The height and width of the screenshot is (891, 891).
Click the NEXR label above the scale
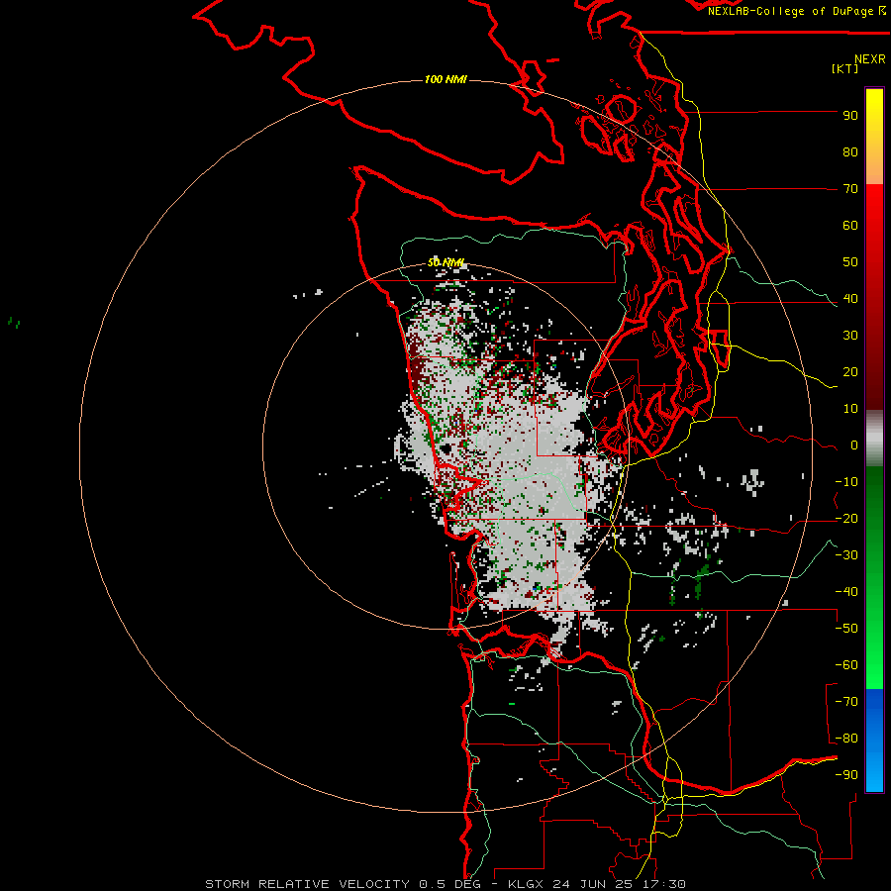click(870, 59)
